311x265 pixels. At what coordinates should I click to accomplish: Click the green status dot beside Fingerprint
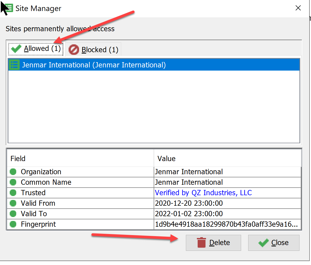(x=13, y=224)
